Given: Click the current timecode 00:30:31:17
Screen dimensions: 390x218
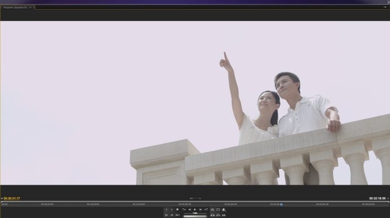Looking at the screenshot, I should (x=12, y=198).
